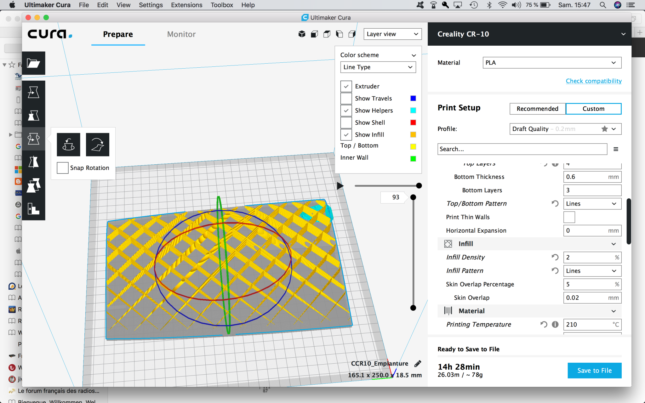Enable the Snap Rotation checkbox

click(x=63, y=168)
